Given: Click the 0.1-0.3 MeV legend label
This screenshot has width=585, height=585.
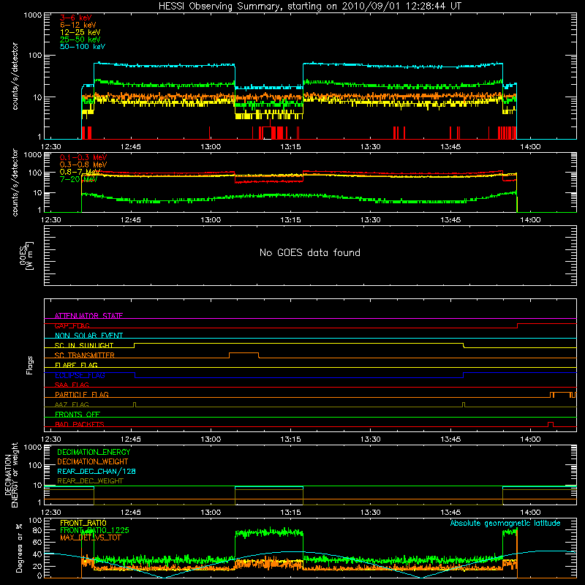Looking at the screenshot, I should (x=83, y=157).
